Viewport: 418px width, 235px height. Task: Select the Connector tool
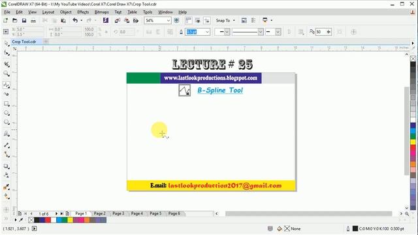7,155
